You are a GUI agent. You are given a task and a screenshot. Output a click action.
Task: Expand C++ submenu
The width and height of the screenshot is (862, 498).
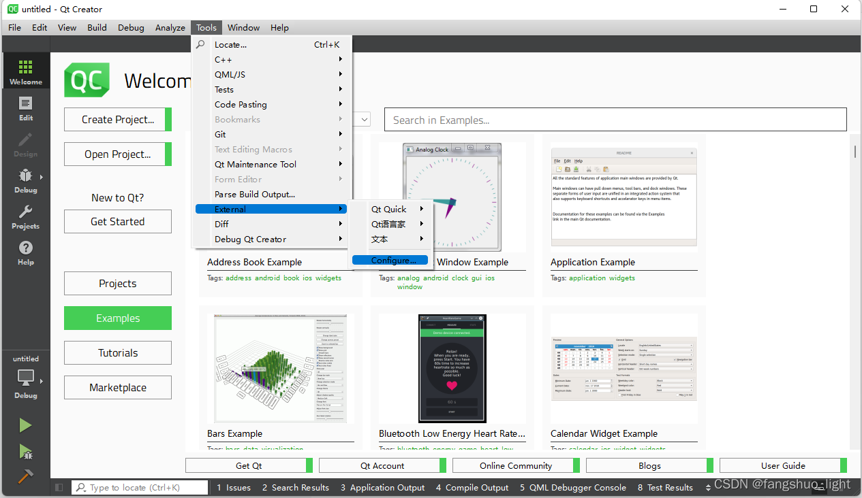pyautogui.click(x=271, y=60)
